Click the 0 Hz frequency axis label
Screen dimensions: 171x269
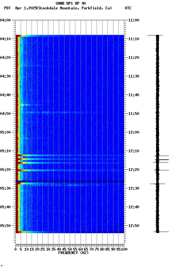(16, 249)
